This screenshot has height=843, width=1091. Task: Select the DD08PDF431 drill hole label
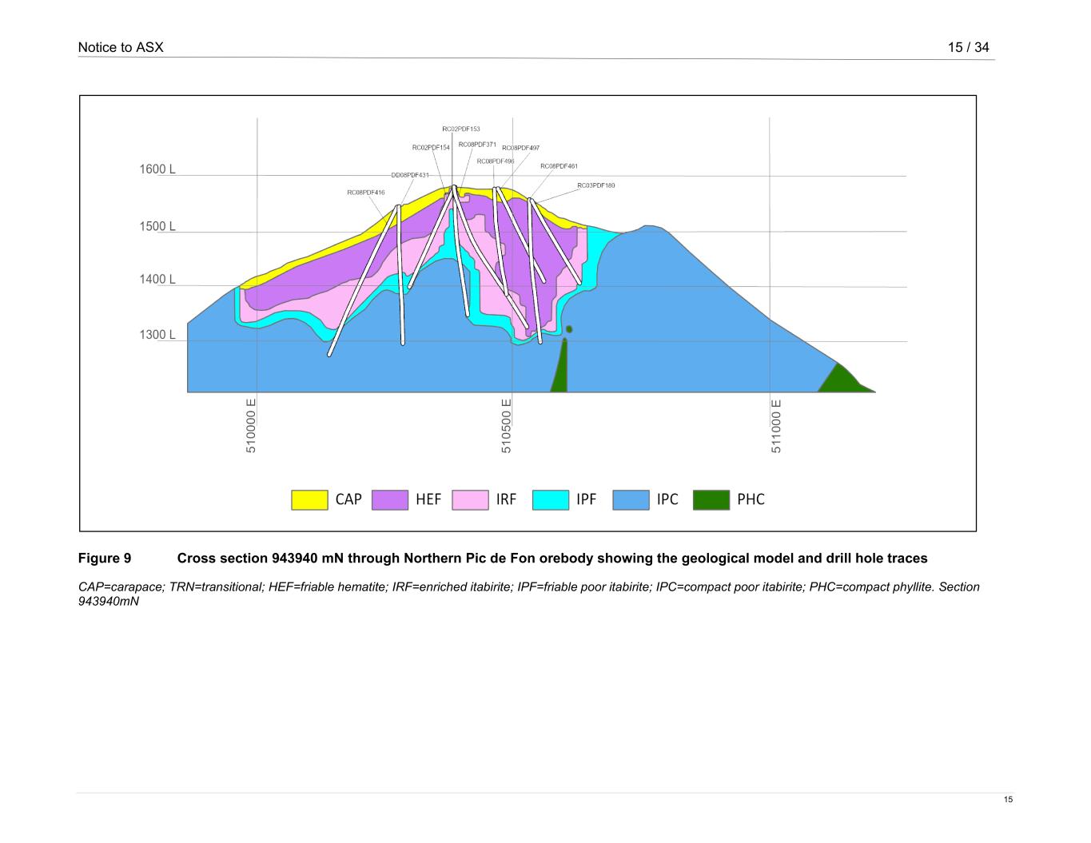click(x=410, y=175)
